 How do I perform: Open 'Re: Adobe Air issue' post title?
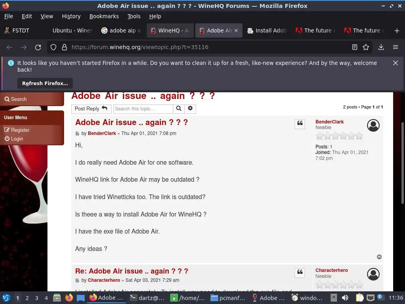click(131, 271)
